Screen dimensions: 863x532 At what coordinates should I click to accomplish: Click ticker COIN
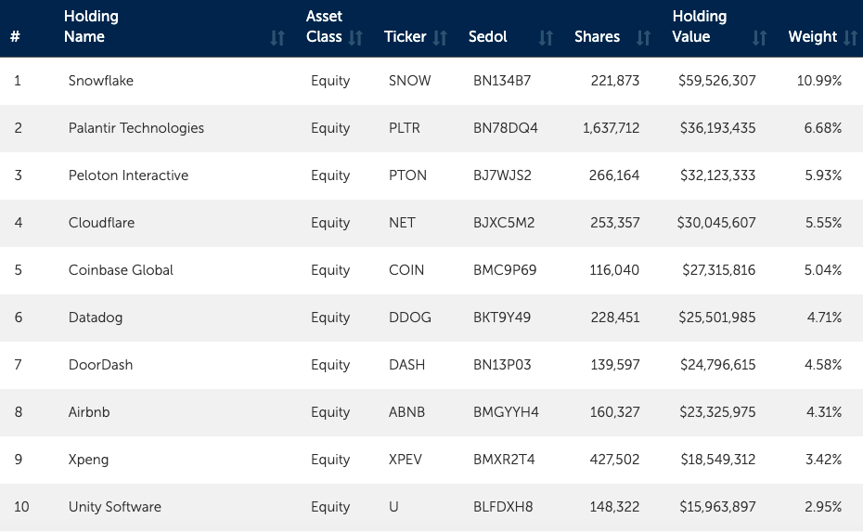(406, 270)
